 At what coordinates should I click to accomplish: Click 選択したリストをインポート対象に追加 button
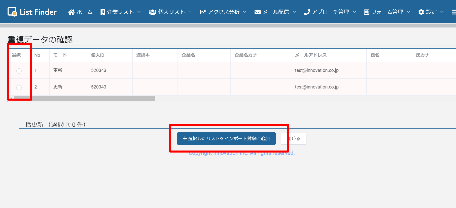click(226, 138)
